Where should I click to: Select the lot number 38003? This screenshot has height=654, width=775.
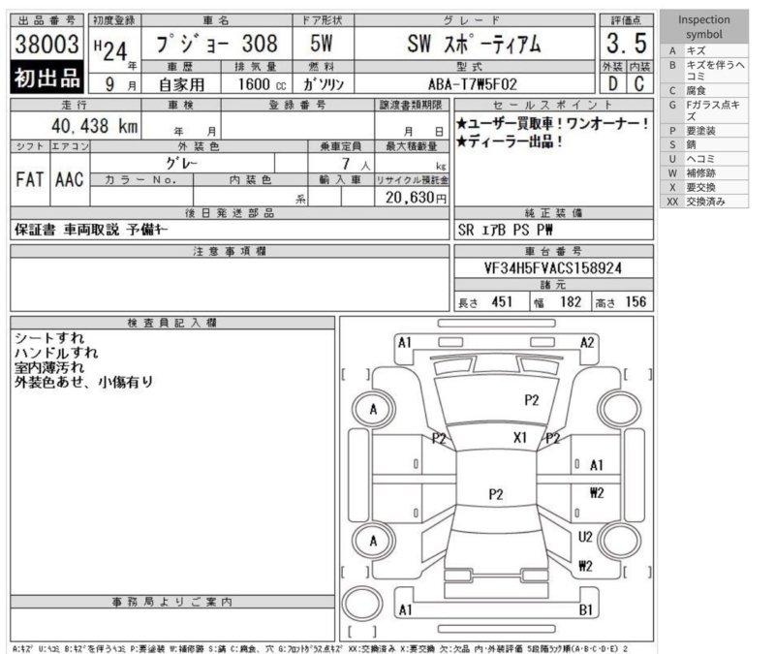point(46,44)
